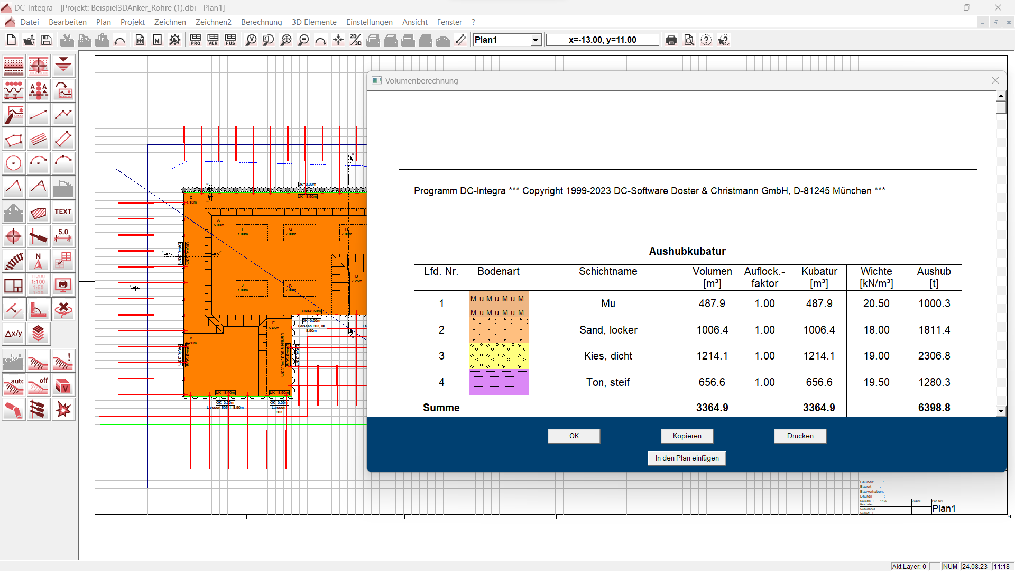1015x571 pixels.
Task: Select the north arrow tool
Action: click(38, 261)
